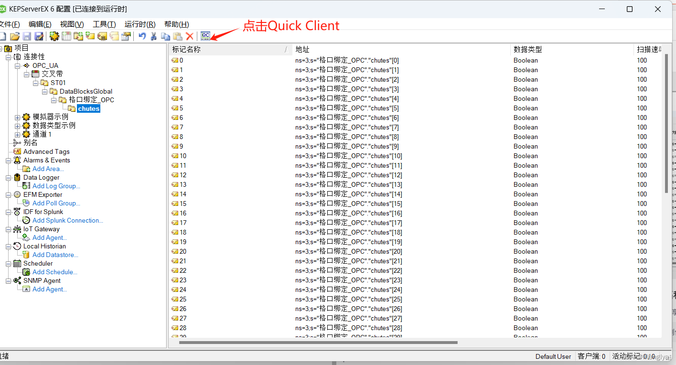Open the 帮助(H) menu
Viewport: 676px width, 365px height.
pos(176,24)
